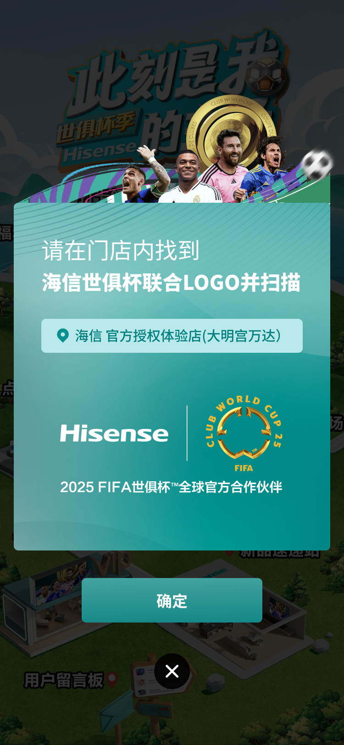Click the white Hisense logo in dialog

(114, 433)
